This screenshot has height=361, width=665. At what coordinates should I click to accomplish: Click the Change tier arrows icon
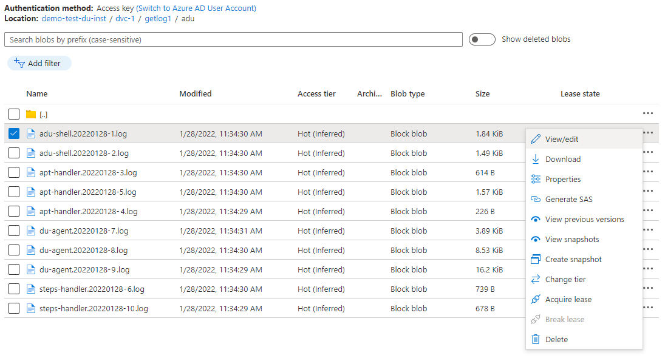(x=535, y=280)
